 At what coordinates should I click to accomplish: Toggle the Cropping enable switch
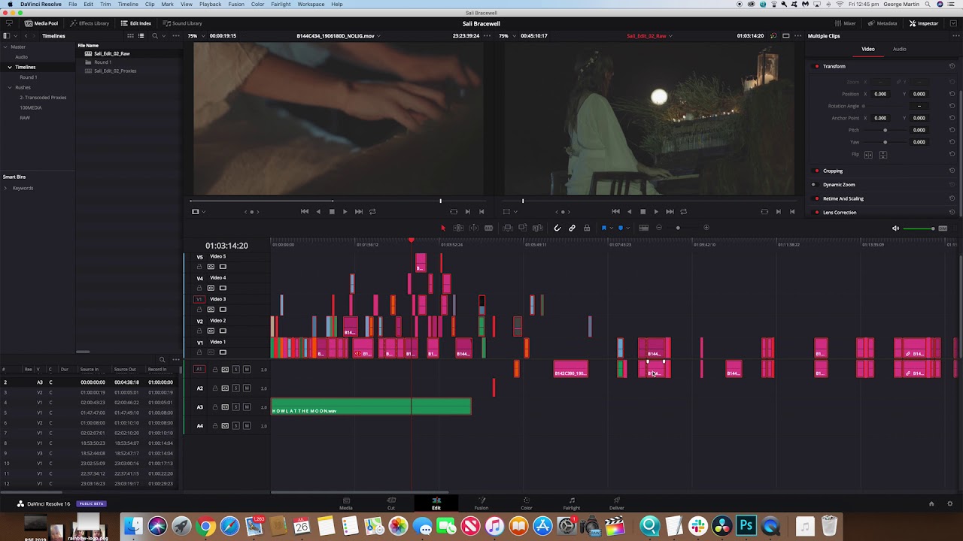(817, 171)
